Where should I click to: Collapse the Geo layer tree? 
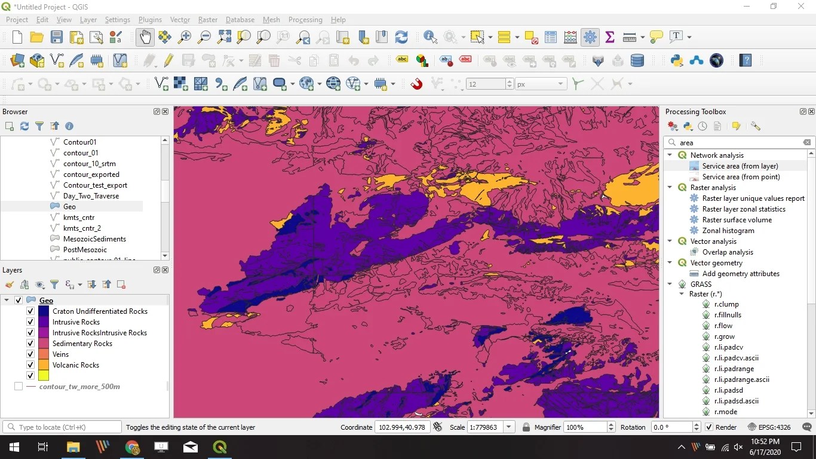pos(7,301)
